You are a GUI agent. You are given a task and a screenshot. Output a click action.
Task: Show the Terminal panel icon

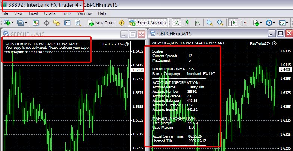[x=67, y=23]
